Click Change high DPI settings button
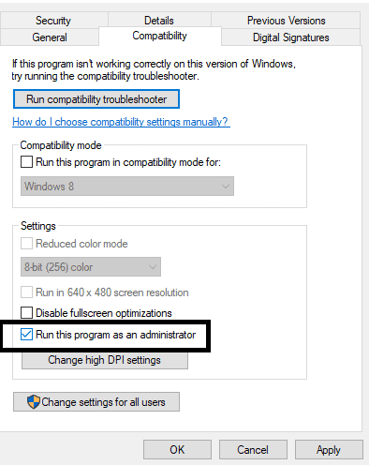Screen dimensions: 369x465 click(x=105, y=360)
